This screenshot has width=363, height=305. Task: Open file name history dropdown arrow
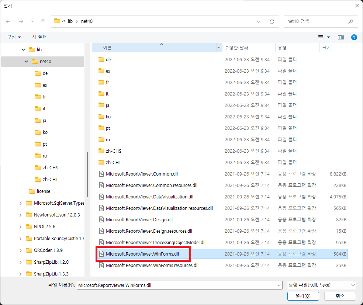point(279,285)
